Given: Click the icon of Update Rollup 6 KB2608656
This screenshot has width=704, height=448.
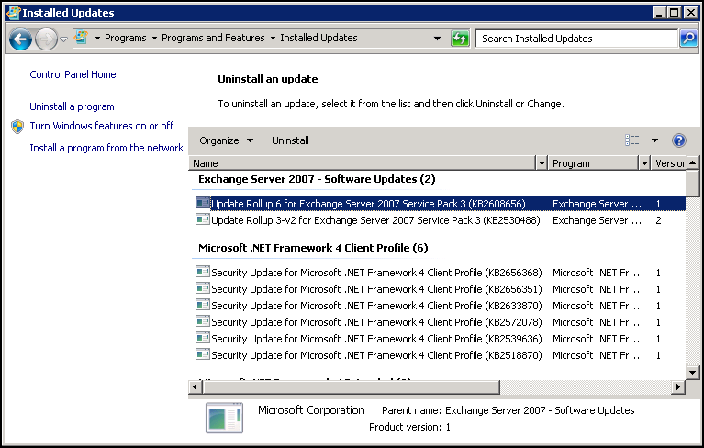Looking at the screenshot, I should 203,204.
